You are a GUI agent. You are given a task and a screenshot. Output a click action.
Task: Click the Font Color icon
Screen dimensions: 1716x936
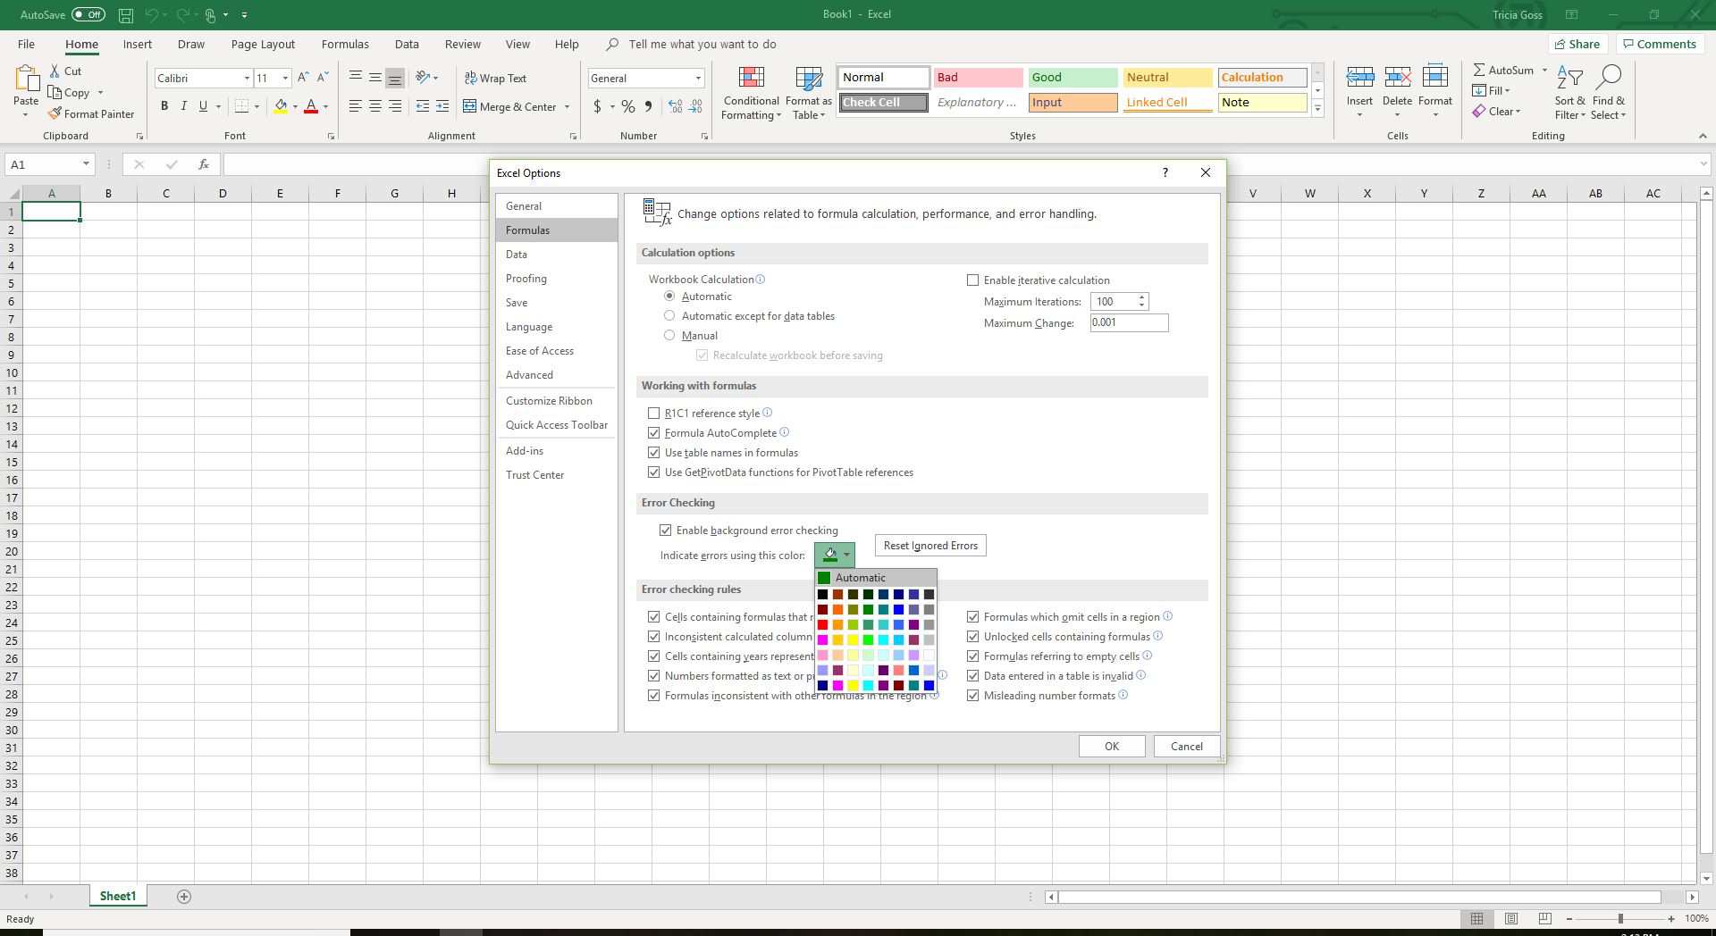[x=311, y=106]
